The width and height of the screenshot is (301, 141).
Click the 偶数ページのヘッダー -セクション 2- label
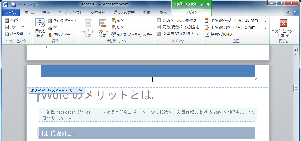click(x=56, y=90)
